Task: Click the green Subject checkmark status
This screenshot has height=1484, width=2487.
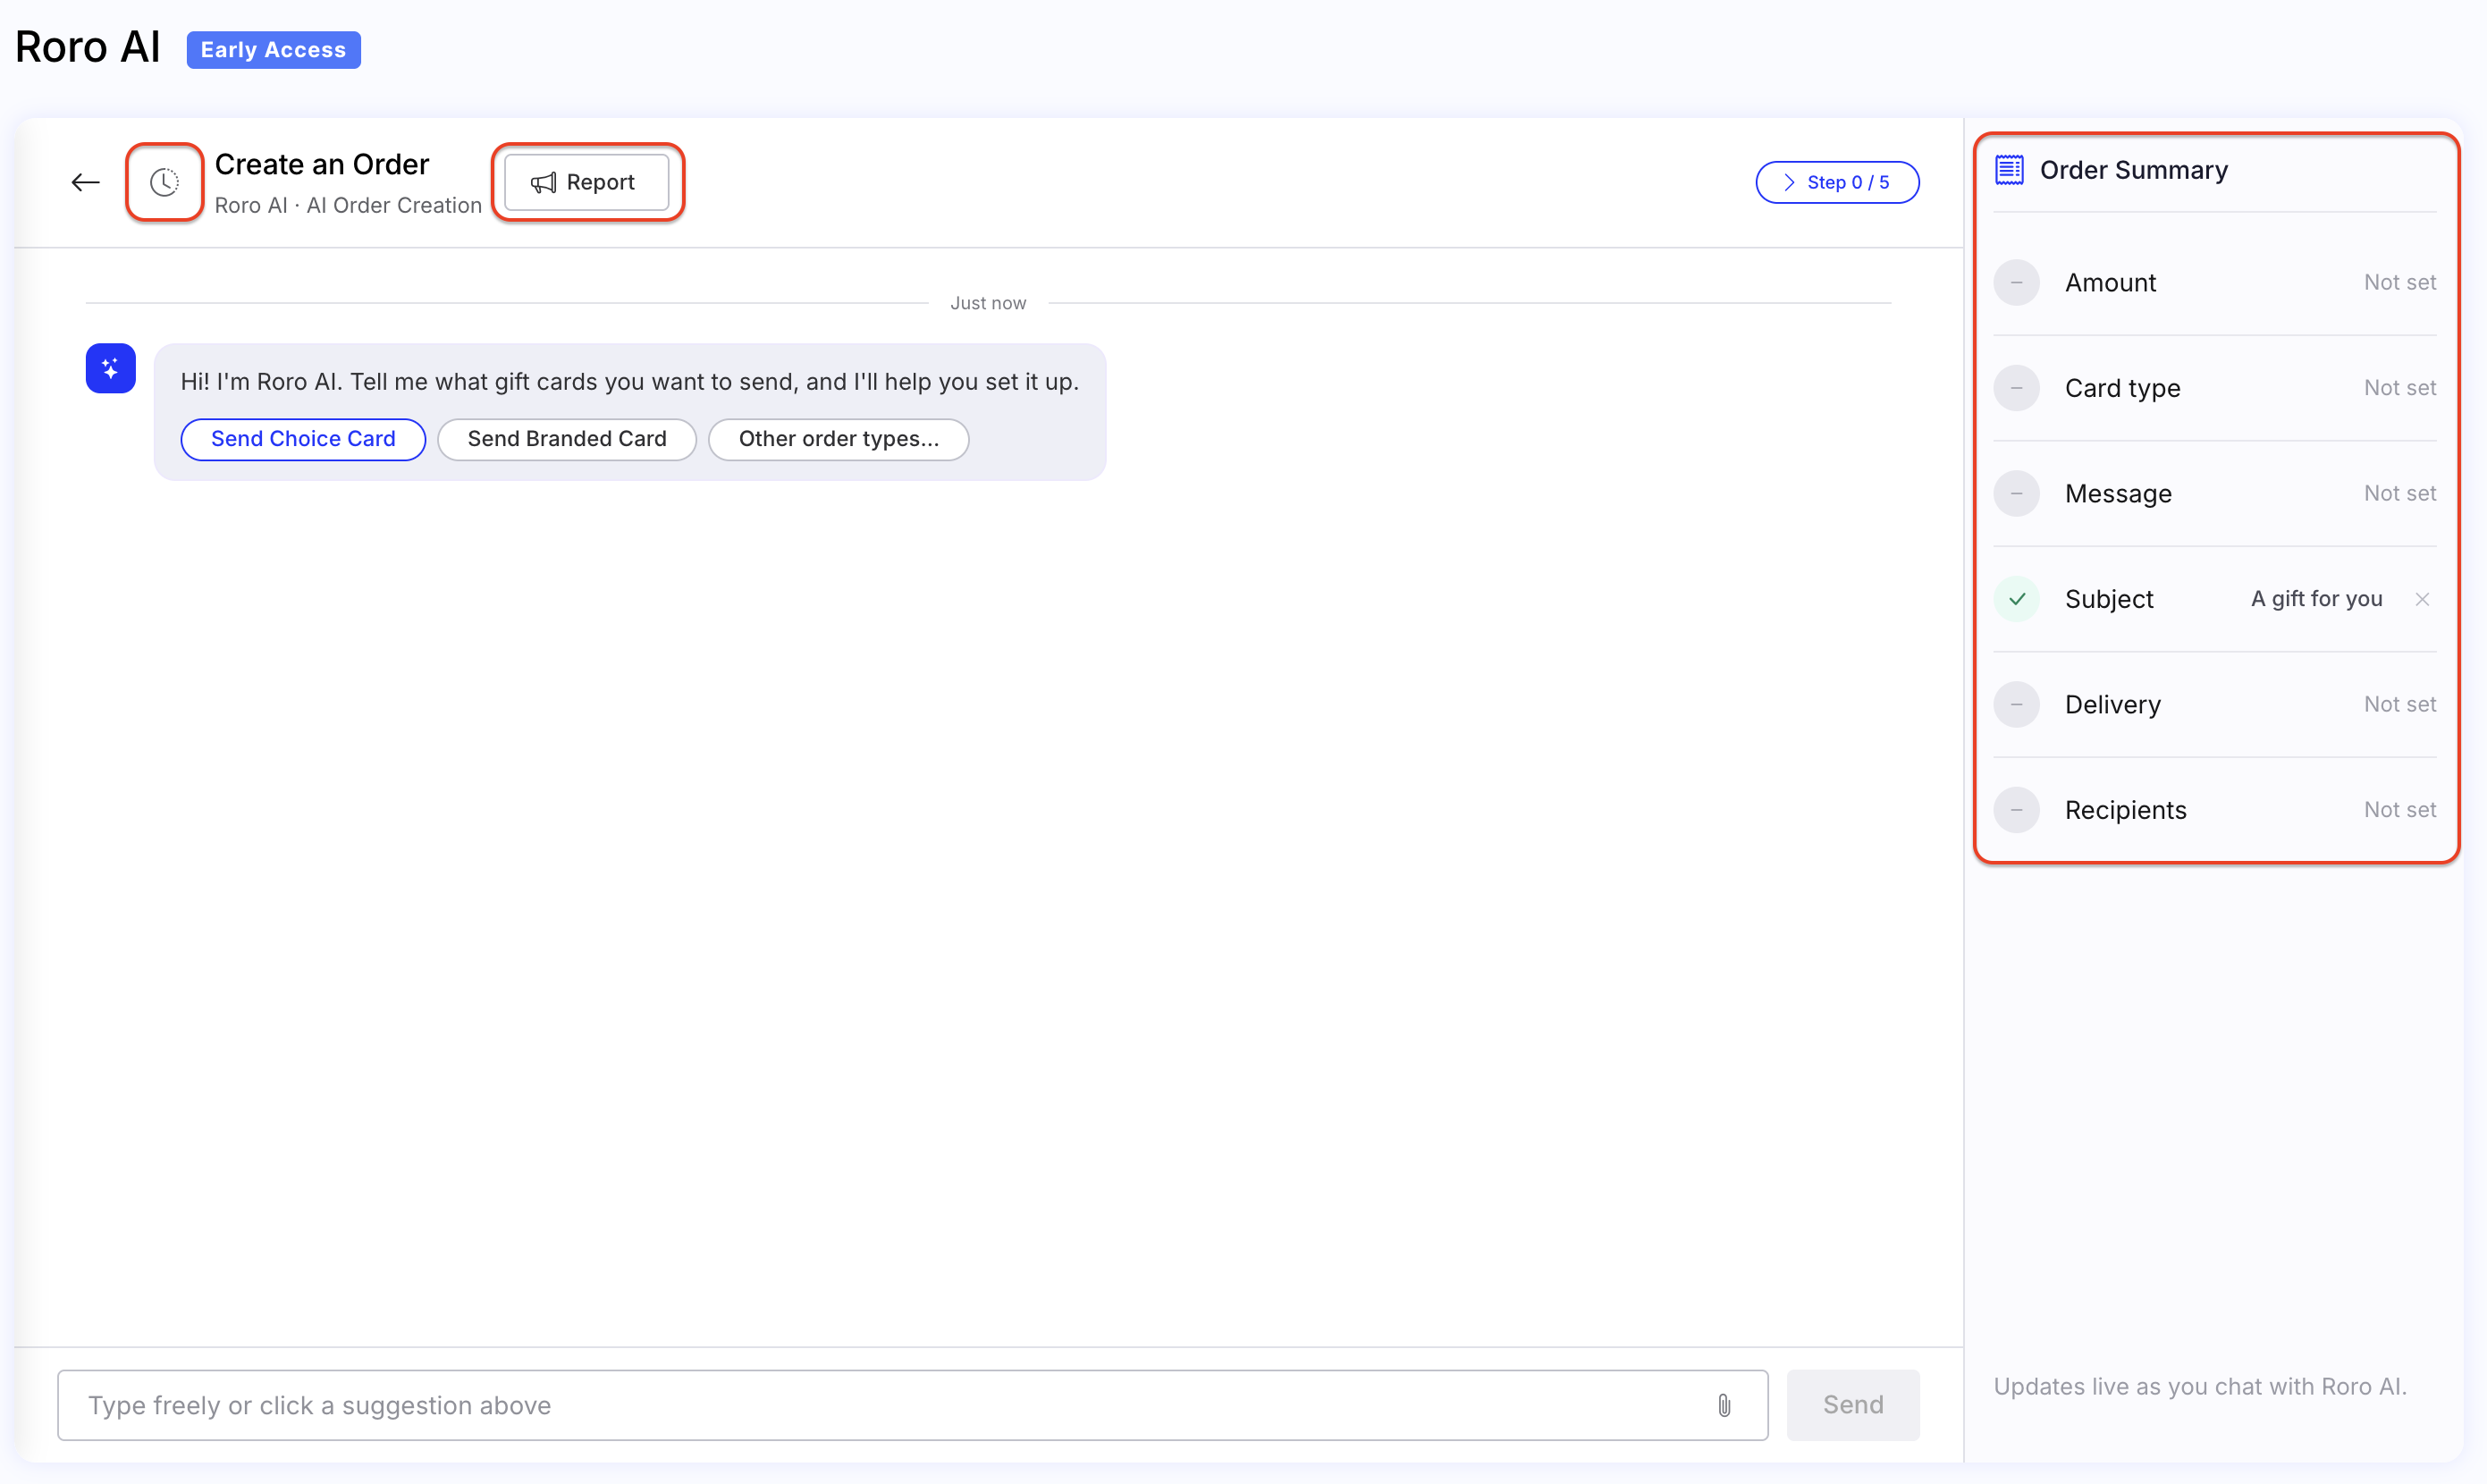Action: [x=2017, y=599]
